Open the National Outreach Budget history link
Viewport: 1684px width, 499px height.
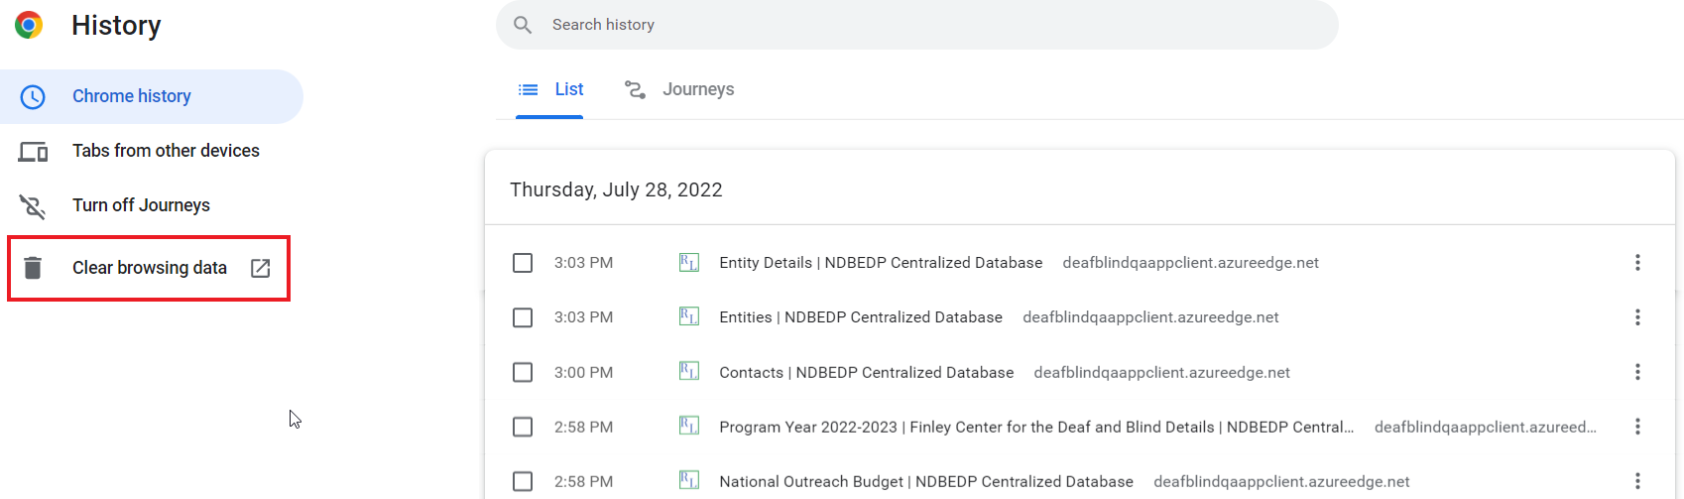click(925, 482)
